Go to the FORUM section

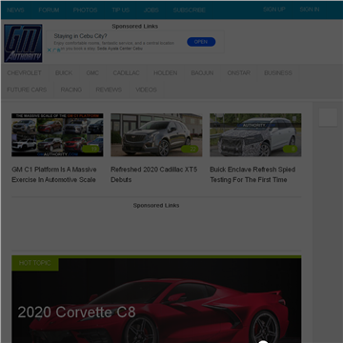pos(49,10)
